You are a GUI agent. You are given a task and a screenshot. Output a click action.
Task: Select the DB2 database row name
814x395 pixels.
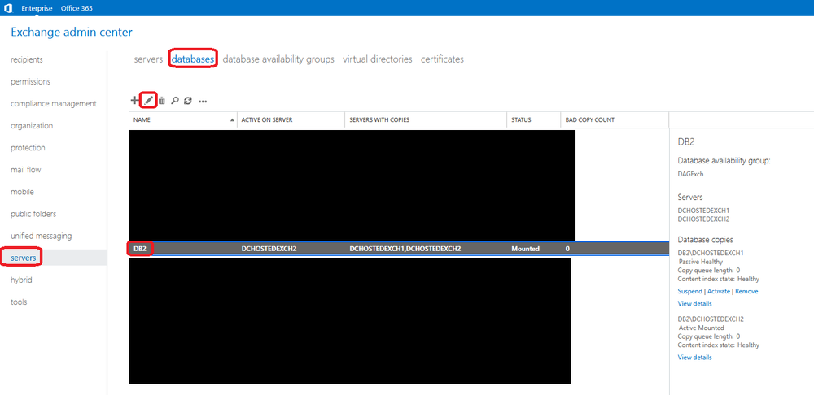click(140, 249)
